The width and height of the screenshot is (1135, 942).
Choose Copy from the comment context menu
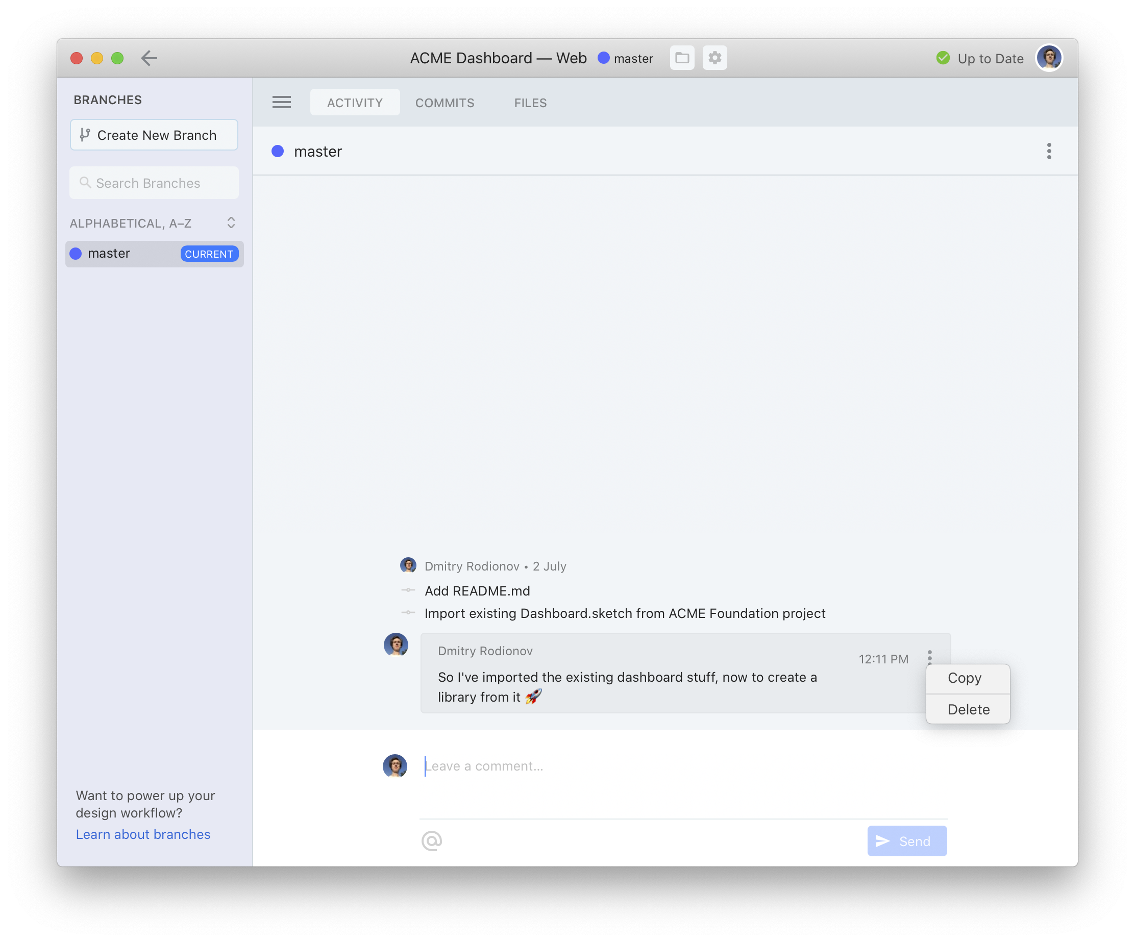coord(968,678)
